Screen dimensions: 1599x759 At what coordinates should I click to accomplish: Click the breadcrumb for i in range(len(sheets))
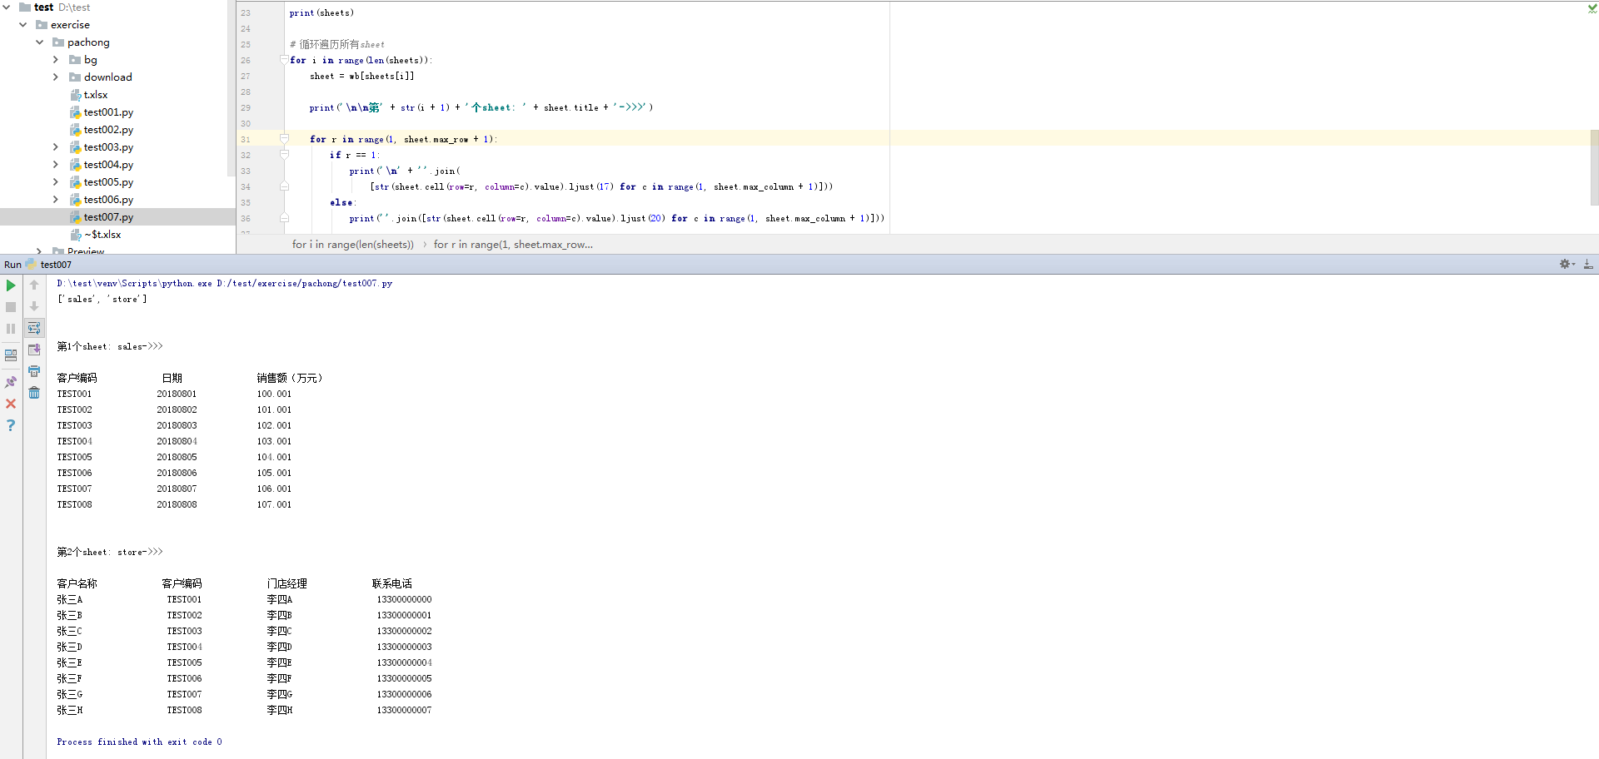352,244
